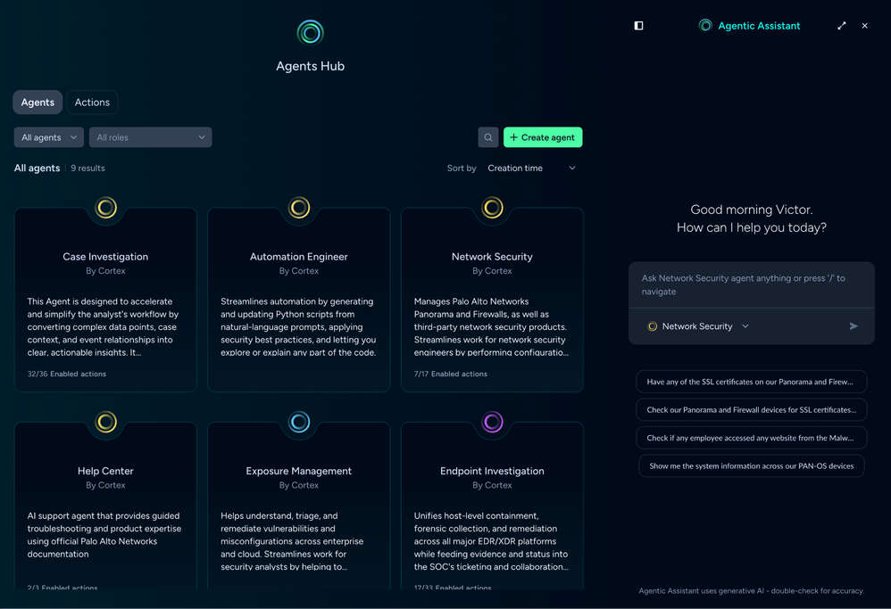Click the Exposure Management blue ring icon

[299, 422]
